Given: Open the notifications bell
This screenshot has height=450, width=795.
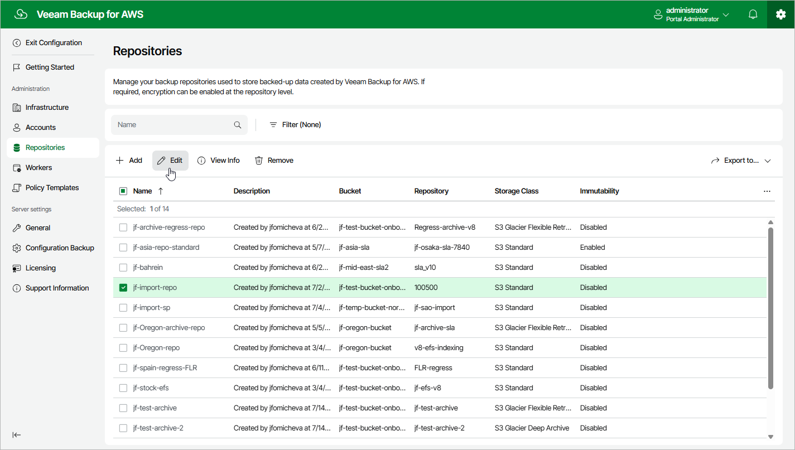Looking at the screenshot, I should [753, 14].
